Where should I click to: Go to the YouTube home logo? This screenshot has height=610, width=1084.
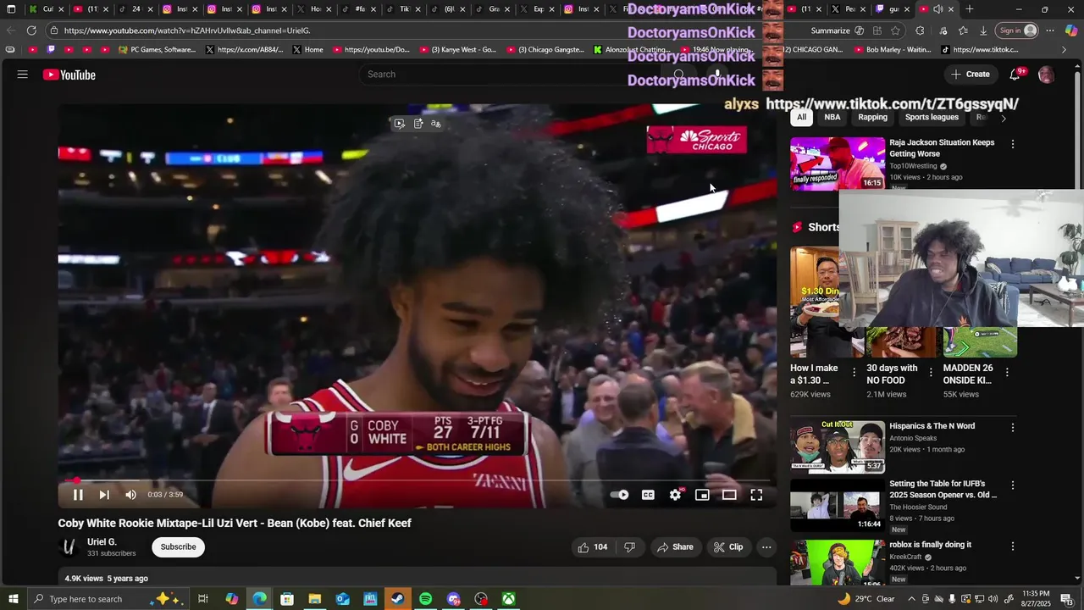(x=69, y=75)
